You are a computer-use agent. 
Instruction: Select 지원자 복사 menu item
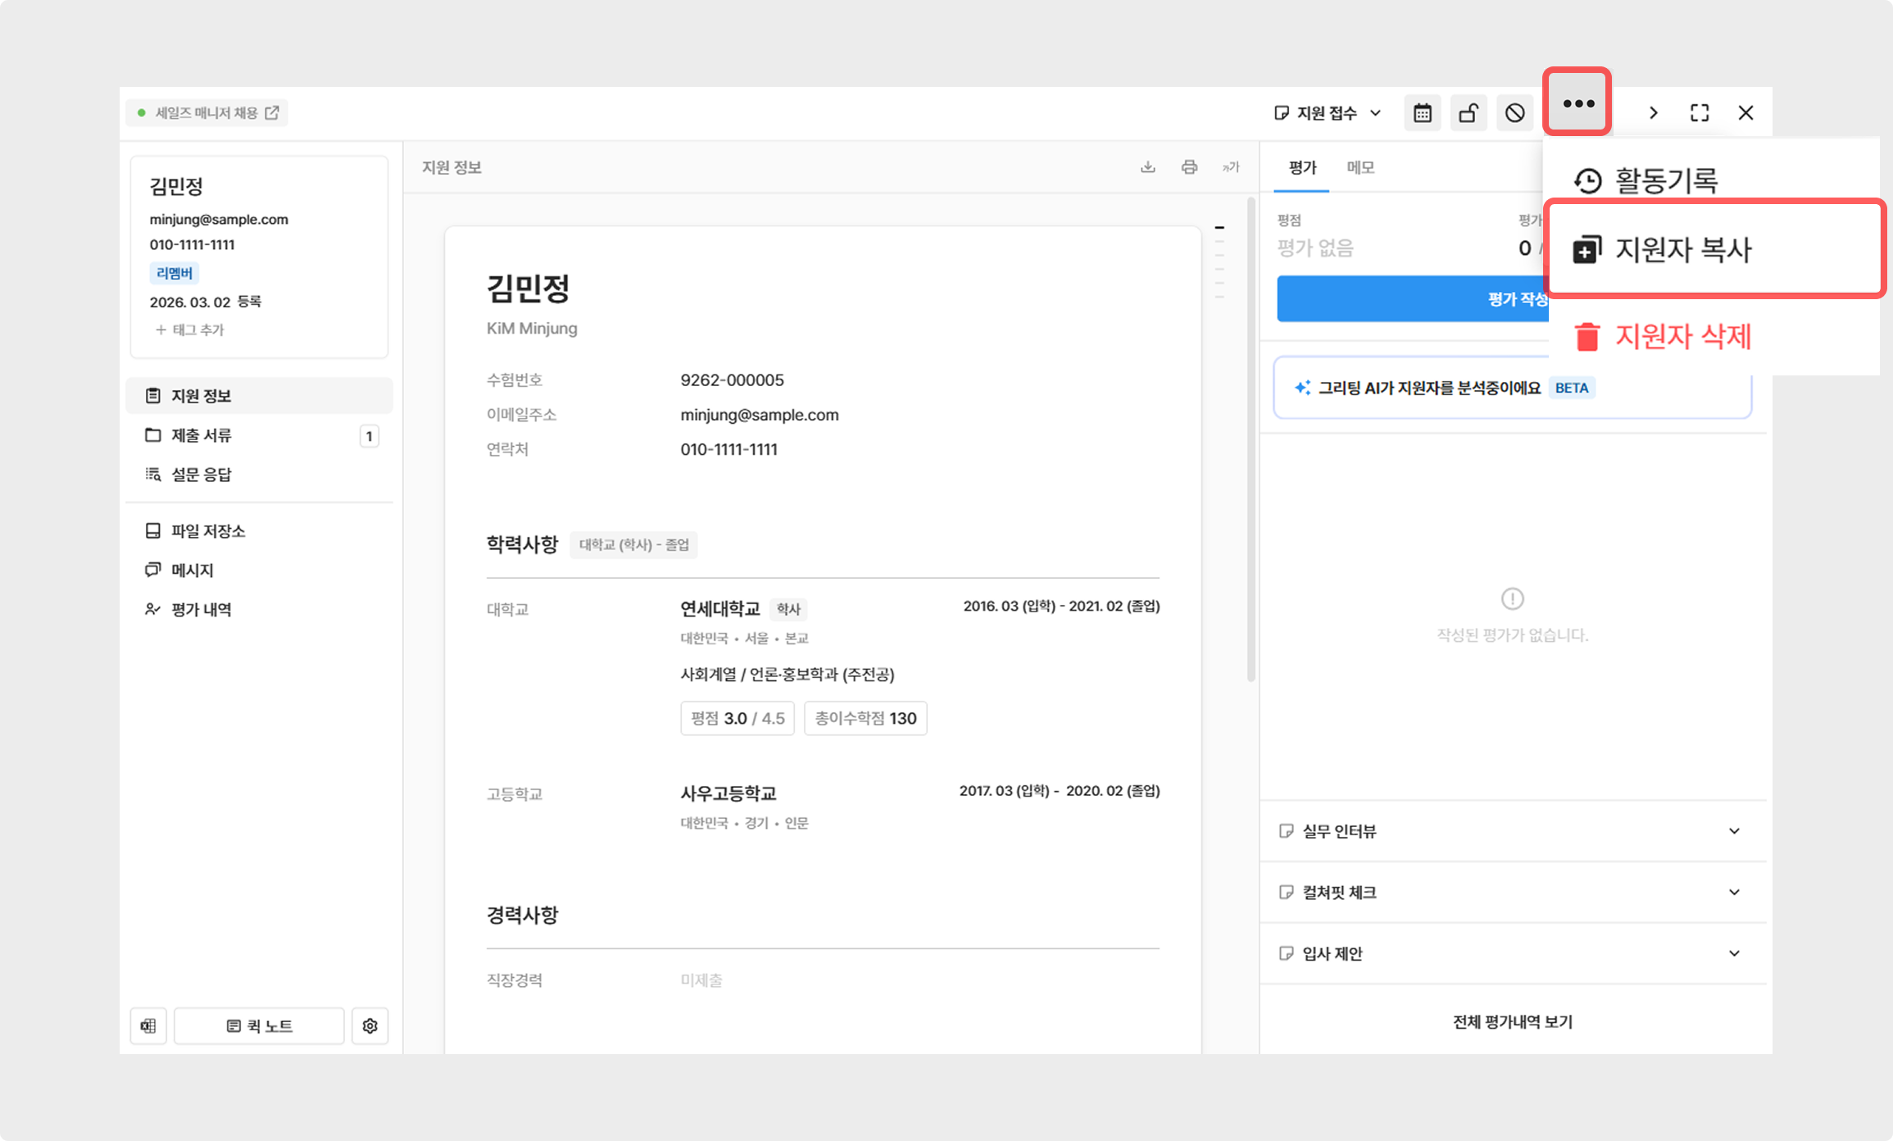pyautogui.click(x=1714, y=249)
